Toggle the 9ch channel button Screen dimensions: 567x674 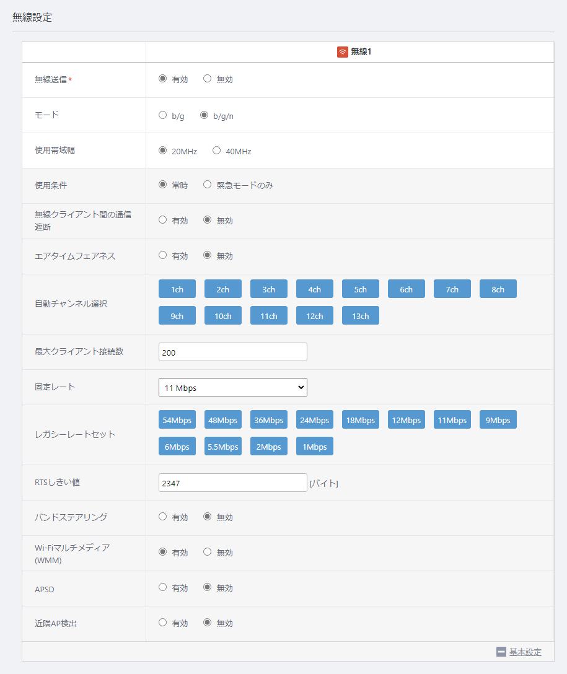(x=177, y=315)
